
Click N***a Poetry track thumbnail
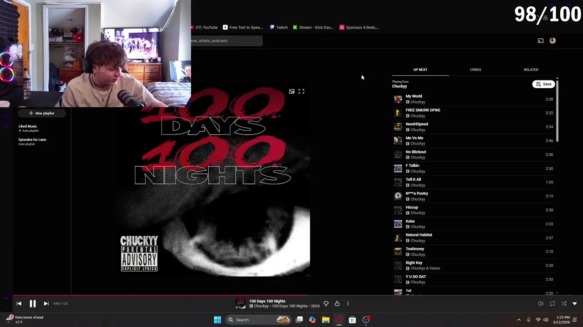pyautogui.click(x=398, y=196)
